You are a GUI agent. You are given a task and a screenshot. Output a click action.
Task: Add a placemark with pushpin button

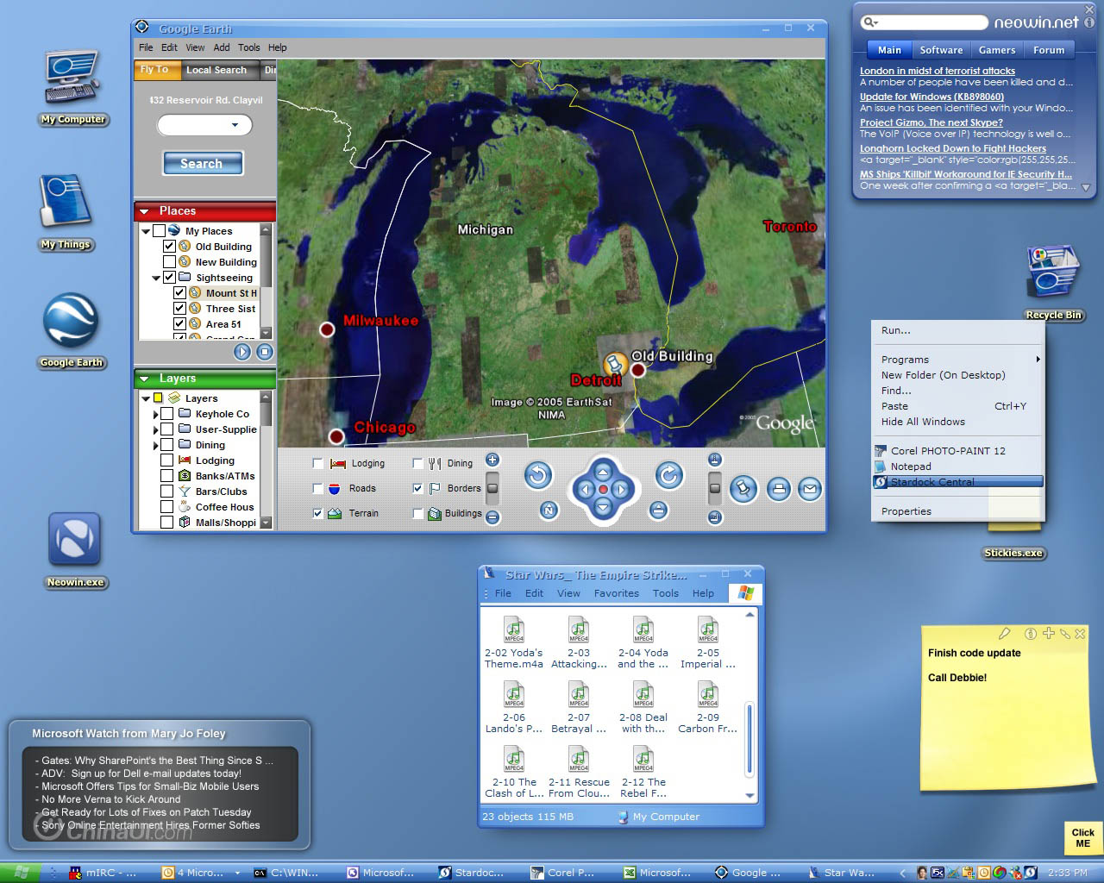click(743, 489)
